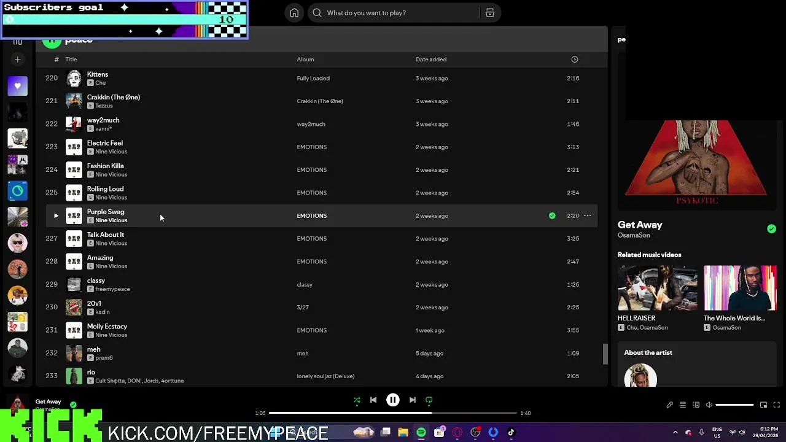Seek within the song progress bar
Viewport: 786px width, 442px height.
[393, 413]
